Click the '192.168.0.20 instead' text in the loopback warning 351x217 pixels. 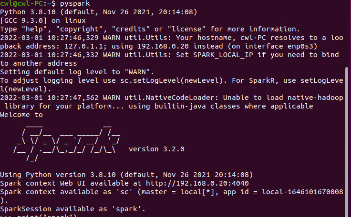180,46
